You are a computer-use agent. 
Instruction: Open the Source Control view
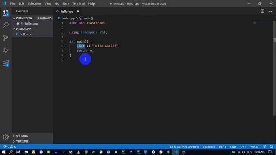tap(6, 38)
